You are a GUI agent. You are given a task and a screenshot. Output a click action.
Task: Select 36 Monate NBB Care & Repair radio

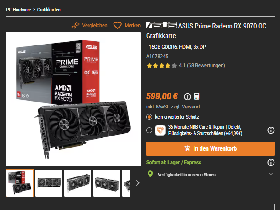(x=149, y=130)
